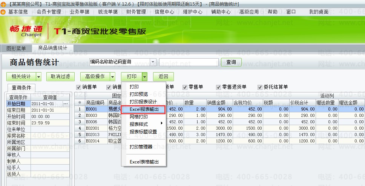Image resolution: width=365 pixels, height=186 pixels.
Task: Click the 相关统计 button
Action: coord(21,77)
